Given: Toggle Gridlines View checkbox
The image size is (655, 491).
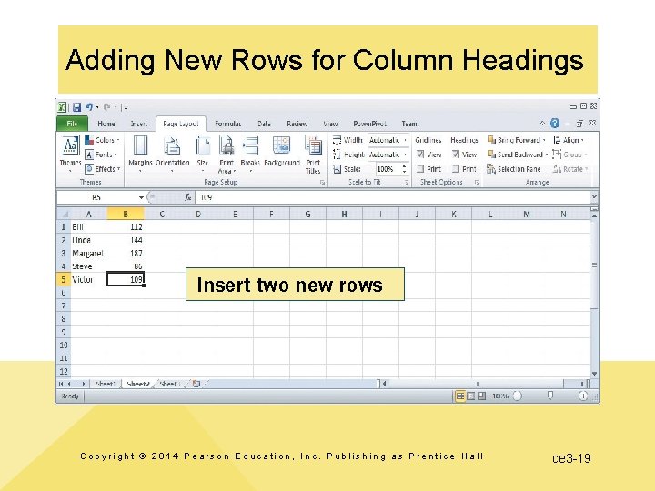Looking at the screenshot, I should (420, 155).
